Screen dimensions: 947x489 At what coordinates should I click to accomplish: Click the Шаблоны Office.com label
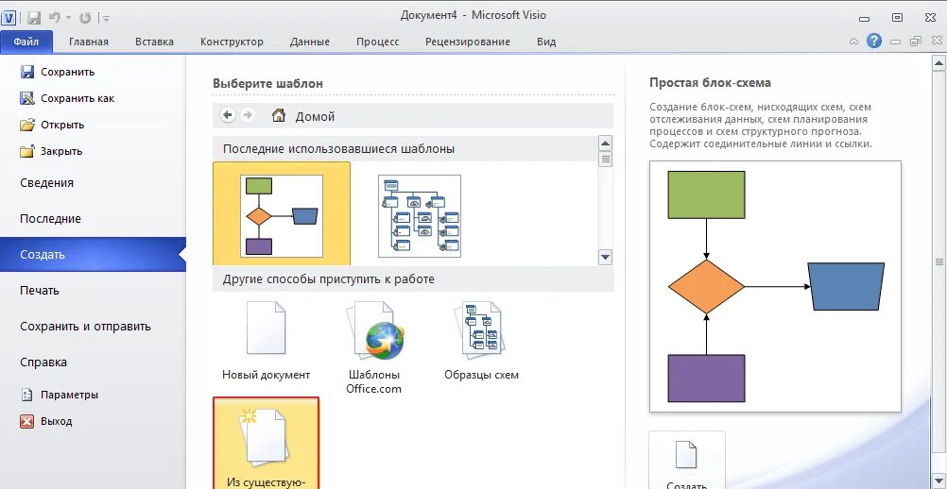click(x=374, y=381)
